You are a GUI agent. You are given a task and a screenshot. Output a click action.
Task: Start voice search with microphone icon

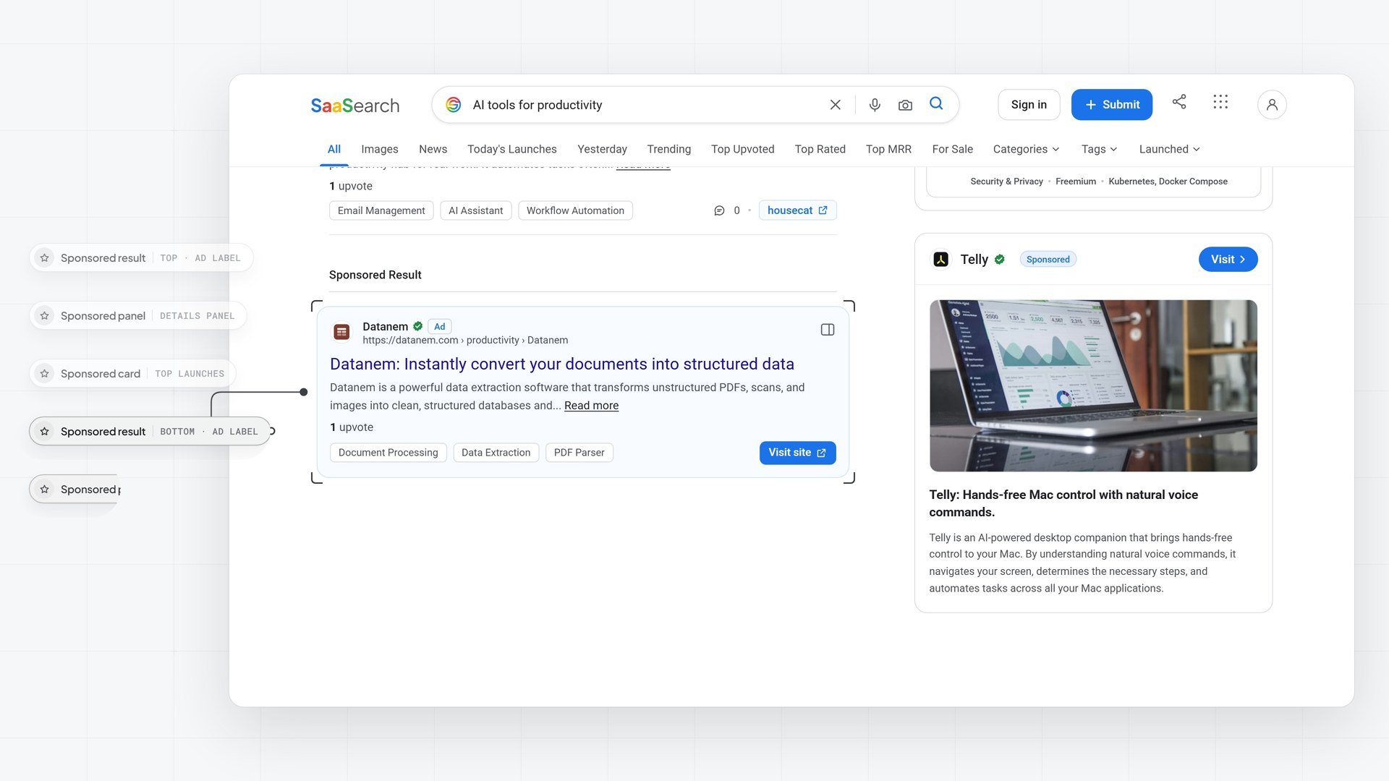coord(875,105)
